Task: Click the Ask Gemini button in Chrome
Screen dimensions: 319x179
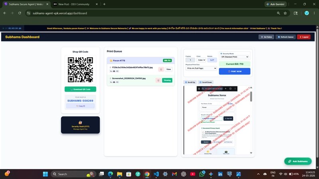Action: pyautogui.click(x=276, y=4)
